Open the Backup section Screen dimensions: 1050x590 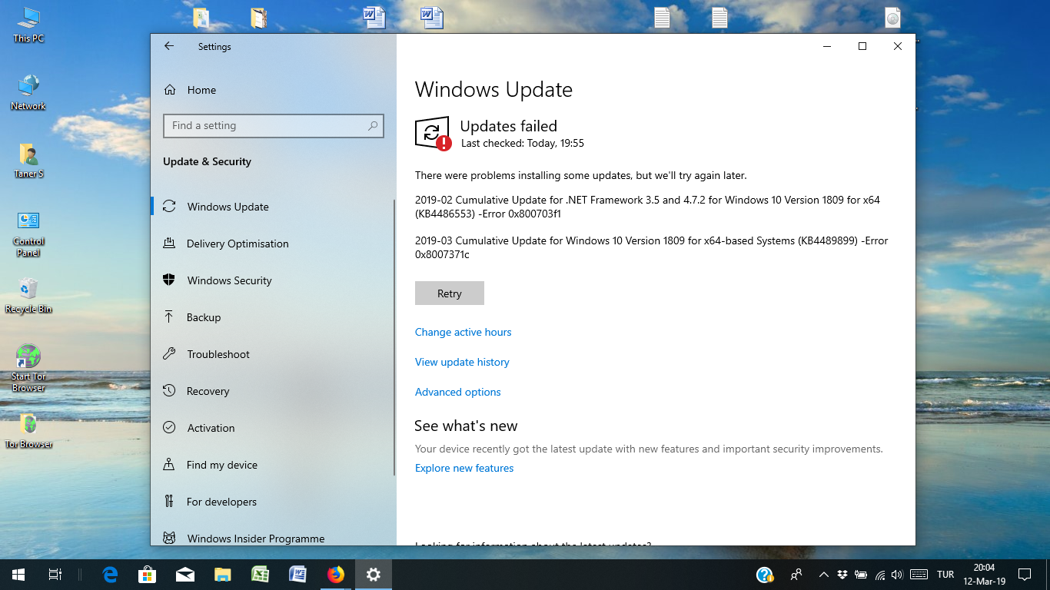273,317
